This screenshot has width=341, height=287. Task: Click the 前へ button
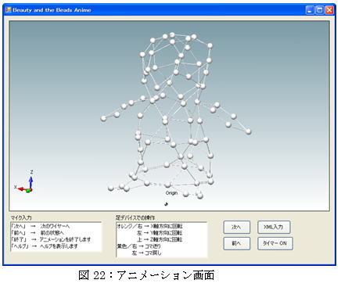point(236,243)
